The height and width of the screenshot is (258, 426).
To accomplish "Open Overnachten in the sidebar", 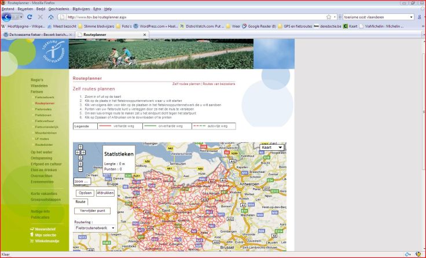I will 42,176.
